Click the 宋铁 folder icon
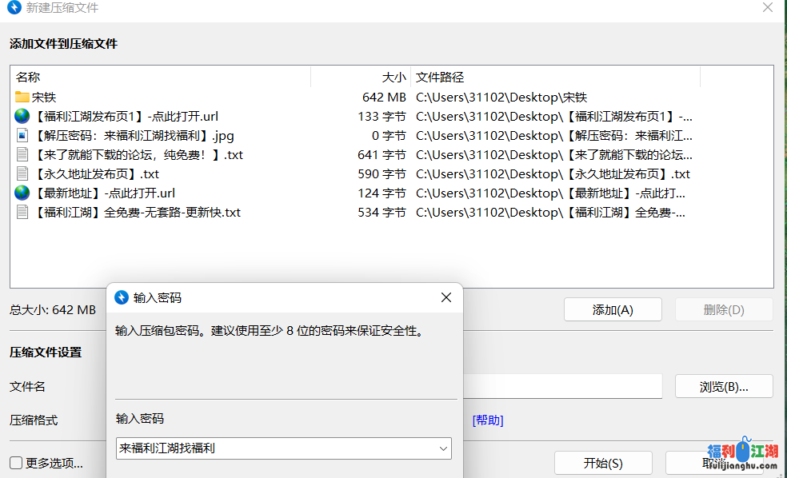 pos(22,98)
